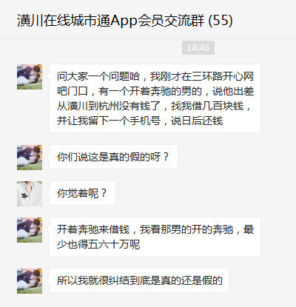Image resolution: width=296 pixels, height=307 pixels.
Task: Select the 你觉着呢？ reply bubble
Action: point(82,193)
